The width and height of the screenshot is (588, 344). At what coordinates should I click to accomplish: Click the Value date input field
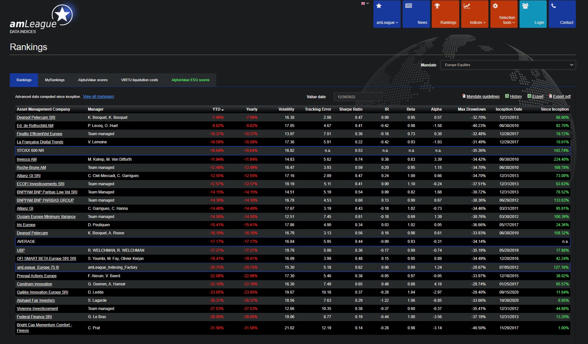click(358, 97)
